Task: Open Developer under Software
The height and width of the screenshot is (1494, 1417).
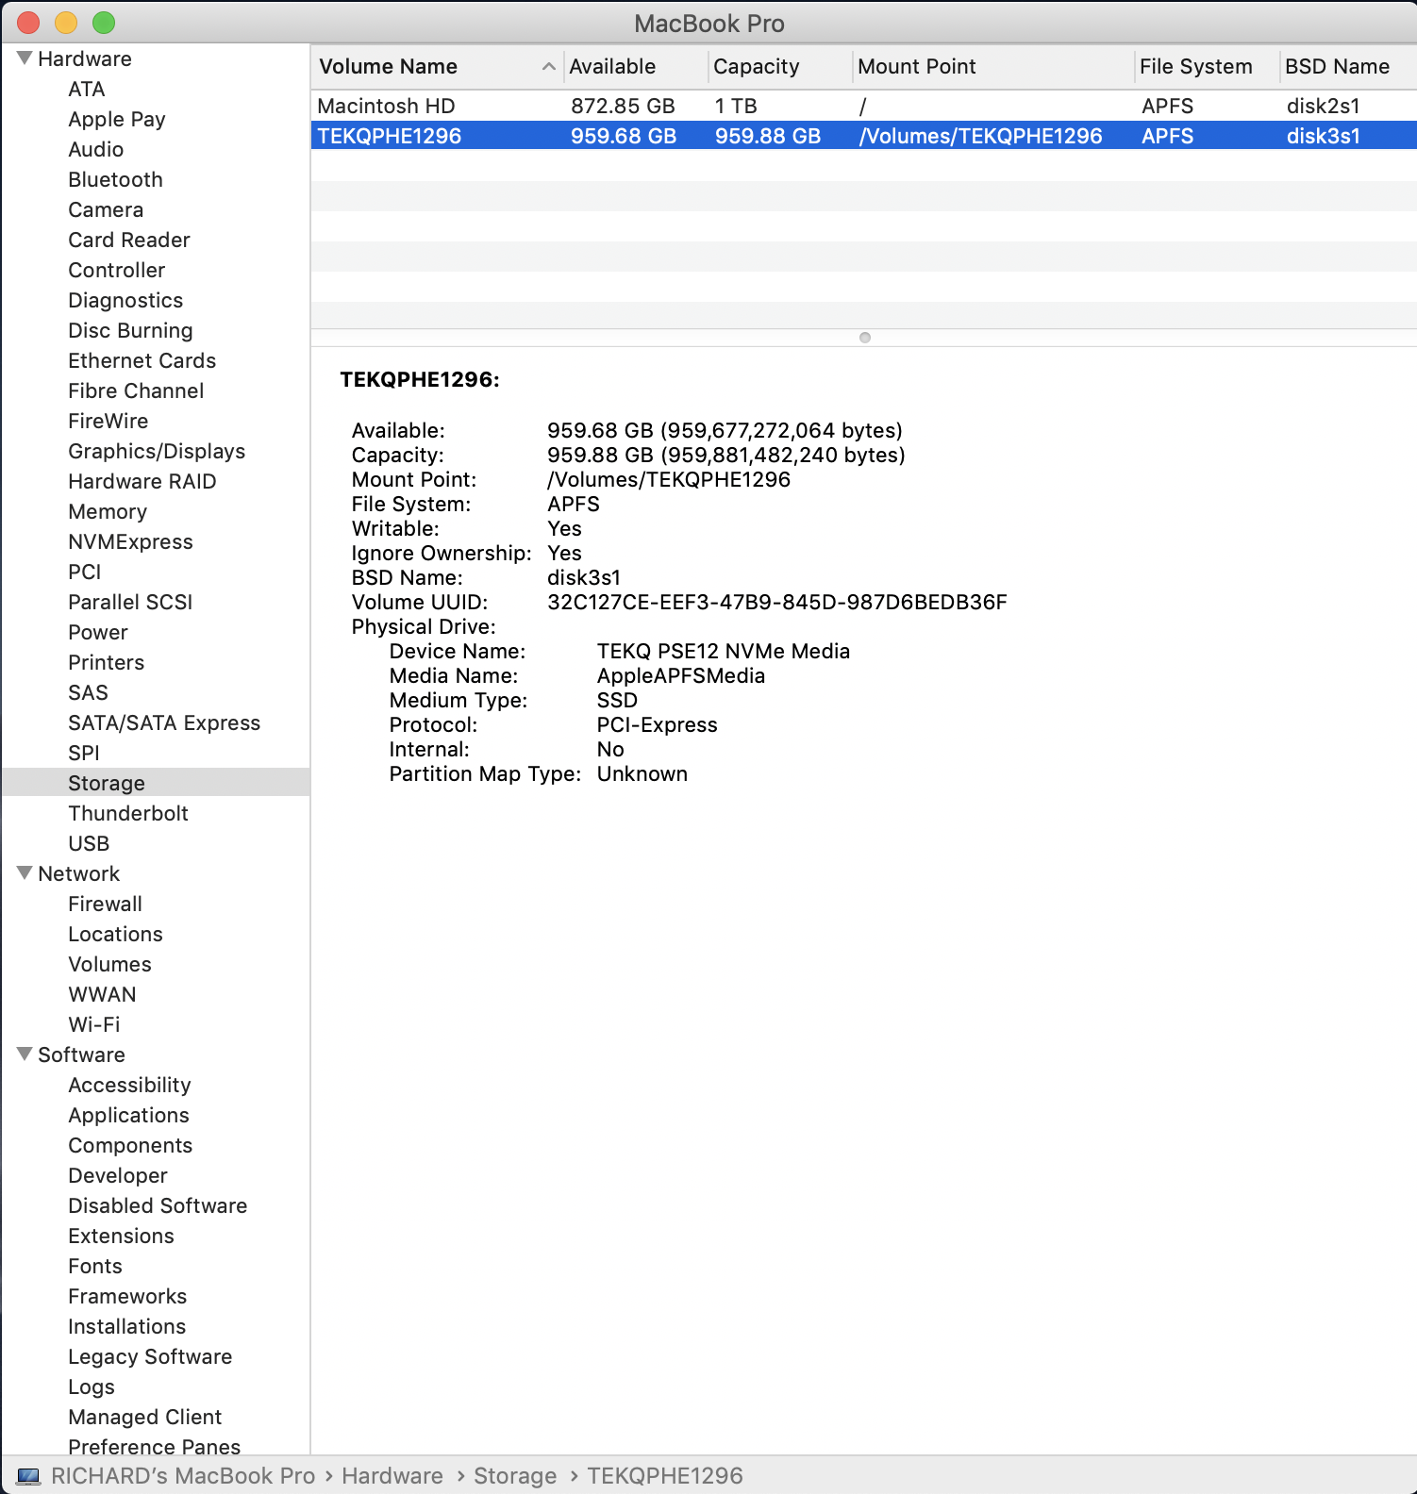Action: pos(118,1175)
